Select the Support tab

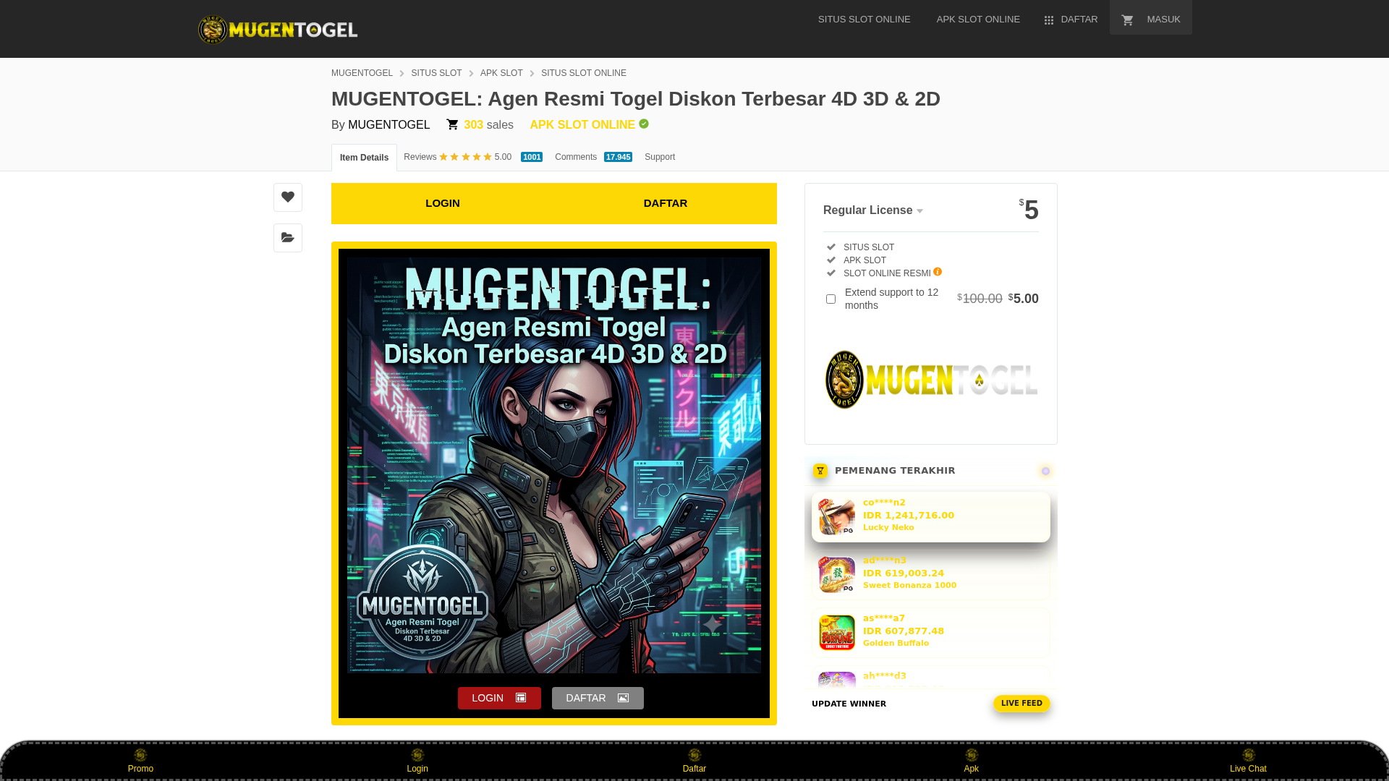(x=660, y=157)
